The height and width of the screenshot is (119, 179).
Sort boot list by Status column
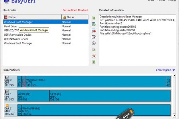tap(75, 17)
